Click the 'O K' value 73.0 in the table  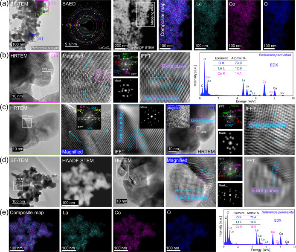[x=238, y=63]
